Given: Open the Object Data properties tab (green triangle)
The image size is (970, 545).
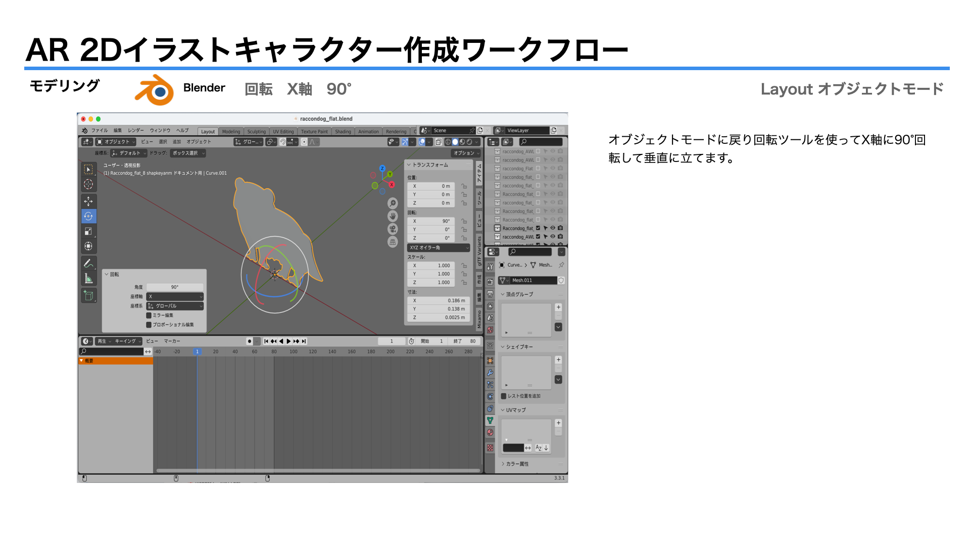Looking at the screenshot, I should (490, 420).
